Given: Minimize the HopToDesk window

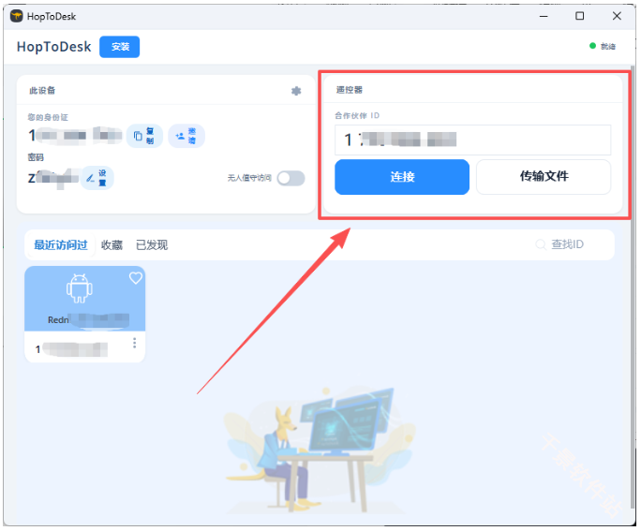Looking at the screenshot, I should pyautogui.click(x=544, y=16).
